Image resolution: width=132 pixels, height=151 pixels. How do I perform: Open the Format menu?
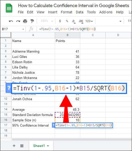click(67, 12)
